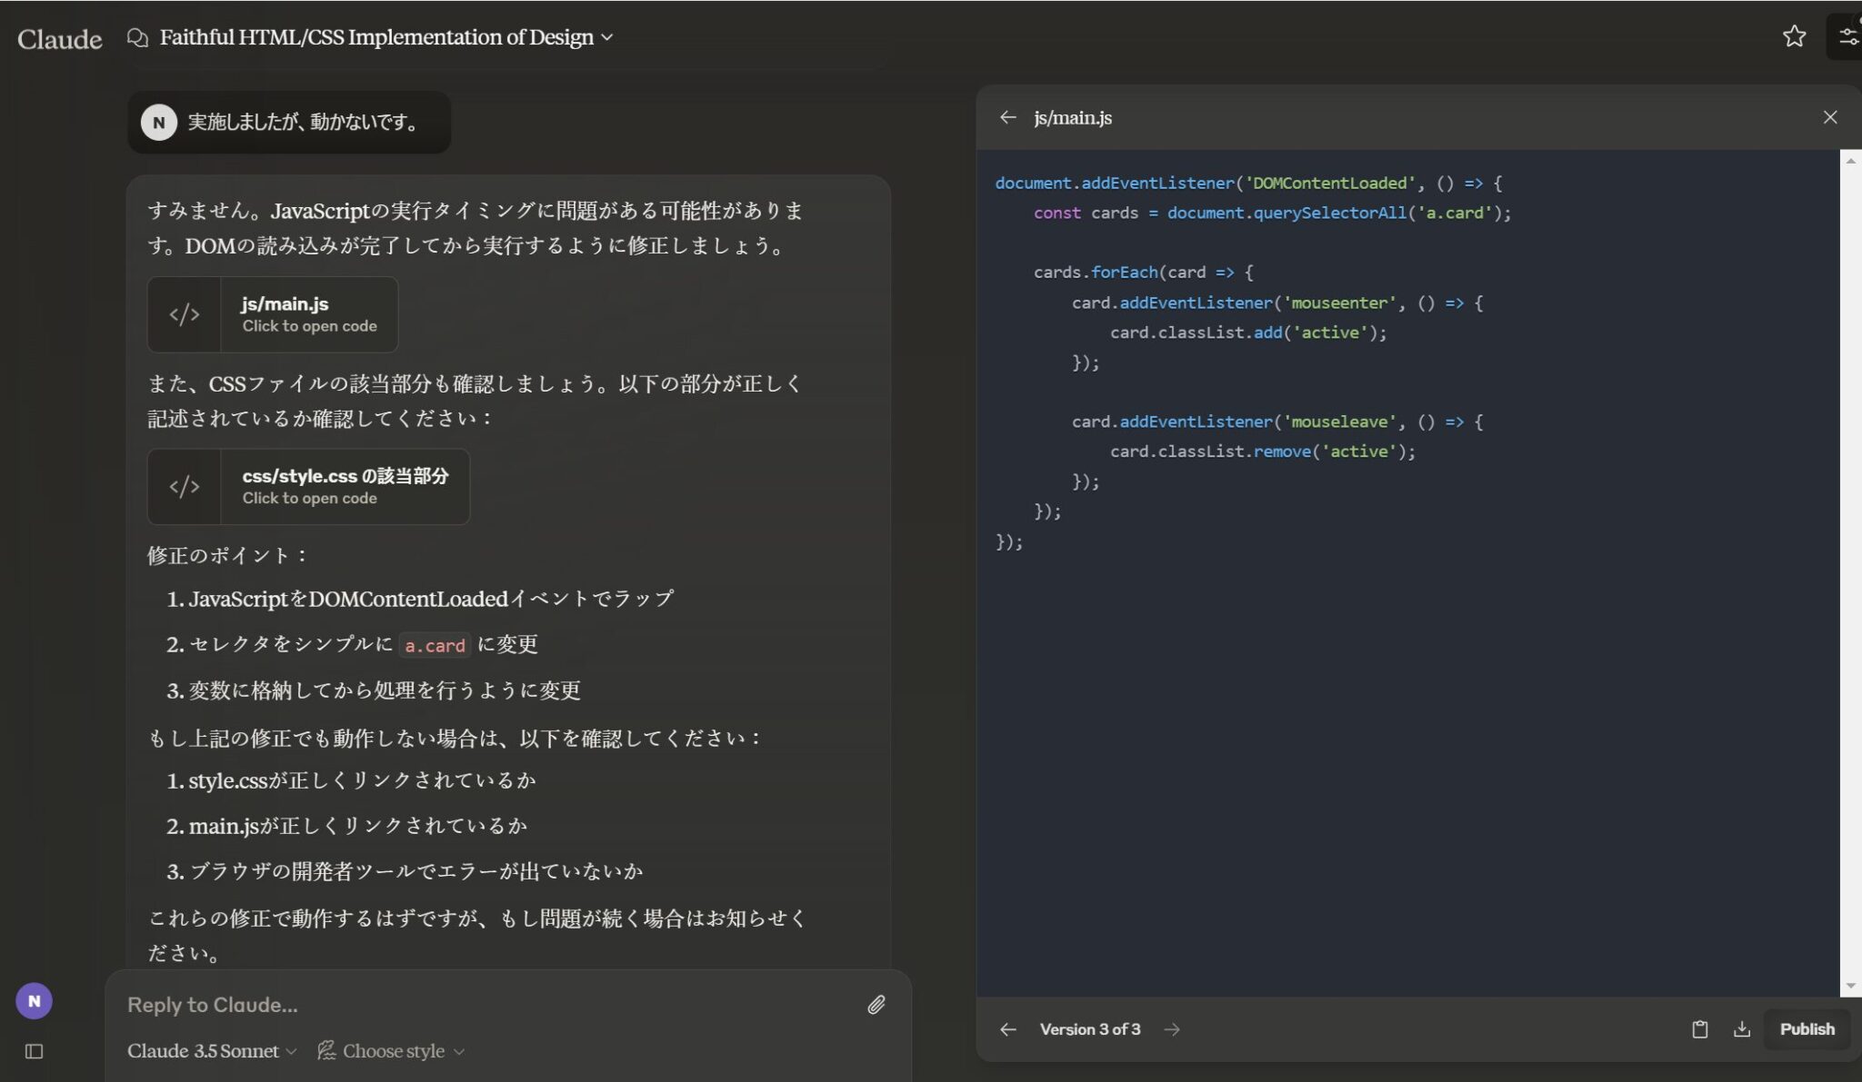The image size is (1862, 1082).
Task: Expand the conversation title dropdown
Action: coord(606,38)
